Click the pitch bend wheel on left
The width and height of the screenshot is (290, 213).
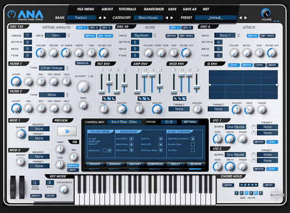coord(13,187)
